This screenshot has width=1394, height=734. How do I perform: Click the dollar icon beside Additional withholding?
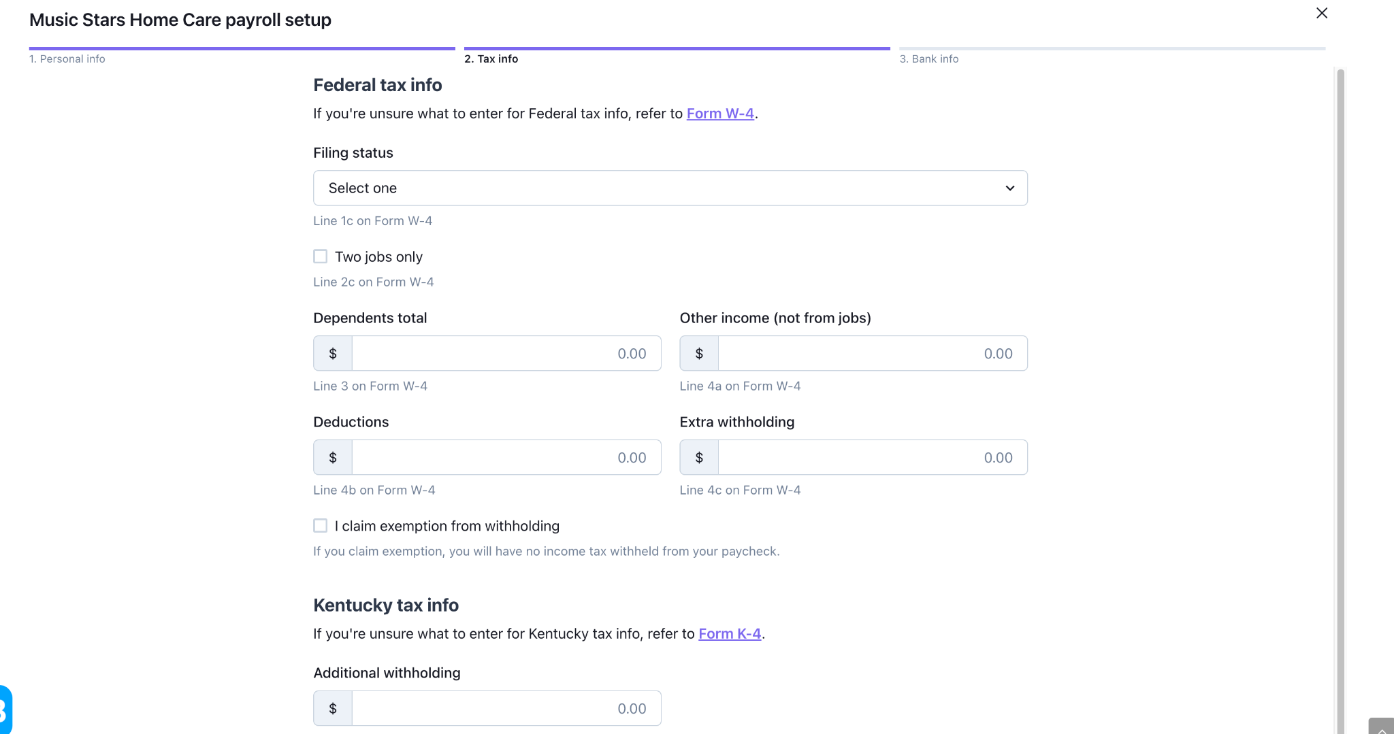333,709
